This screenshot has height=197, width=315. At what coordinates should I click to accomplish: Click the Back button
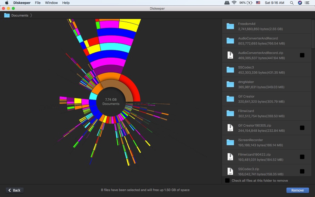[15, 190]
